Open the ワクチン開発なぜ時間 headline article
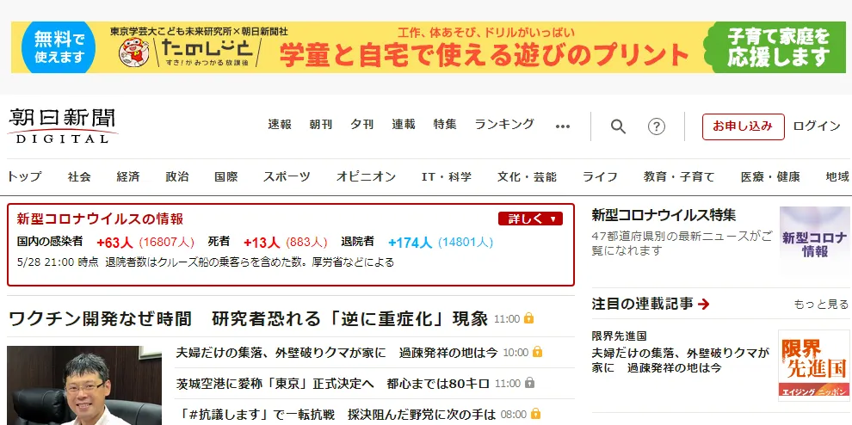852x425 pixels. [248, 317]
